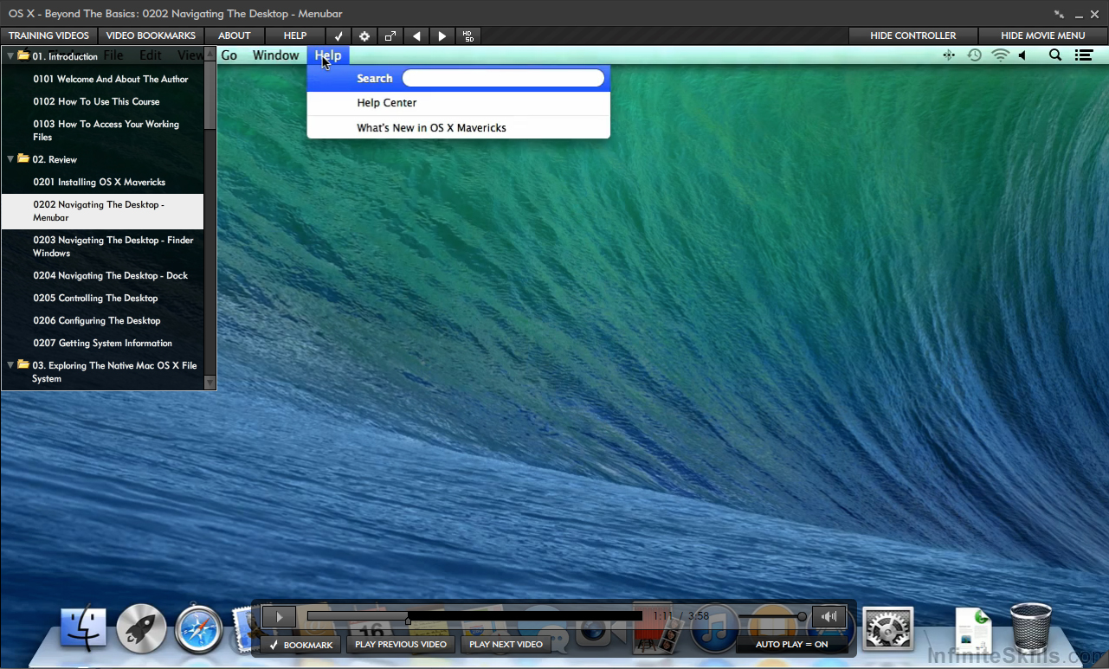
Task: Open the Go menu in Mac menubar
Action: tap(229, 55)
